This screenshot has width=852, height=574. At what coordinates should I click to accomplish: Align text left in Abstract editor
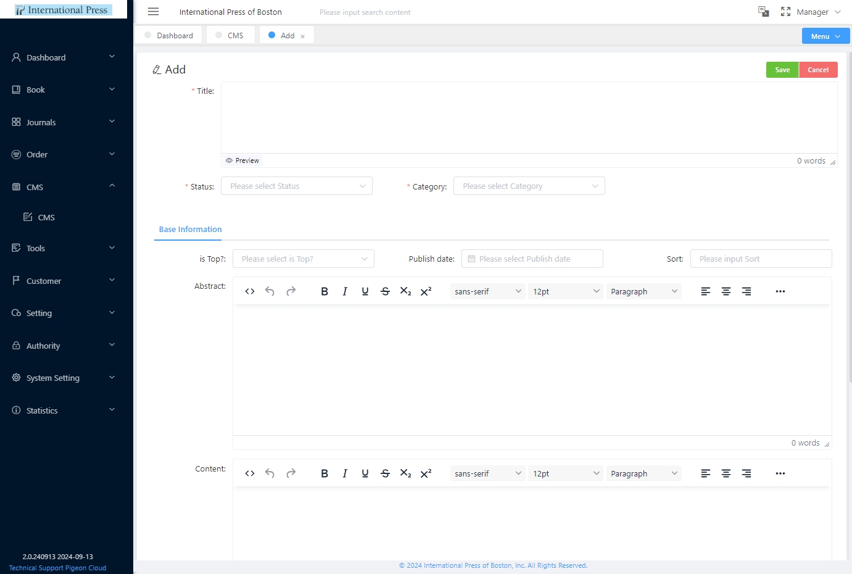pyautogui.click(x=706, y=291)
